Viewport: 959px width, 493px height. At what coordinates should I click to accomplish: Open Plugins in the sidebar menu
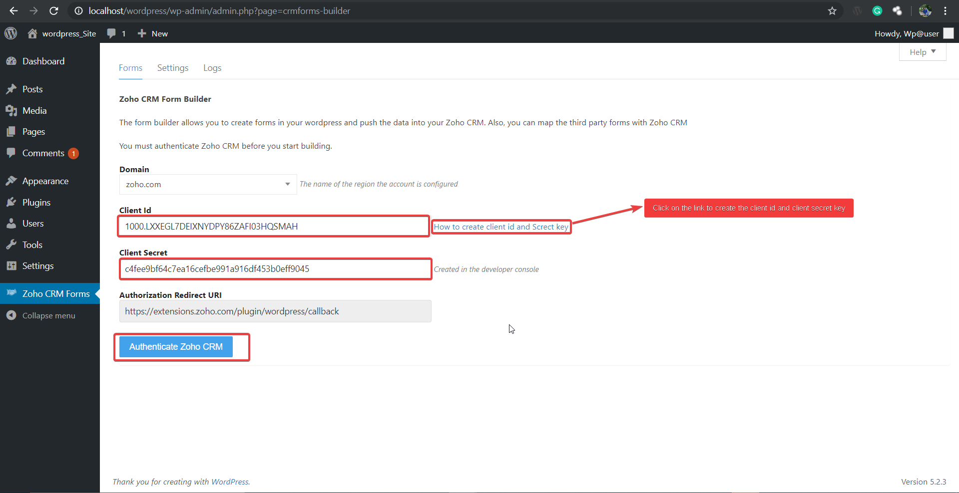click(x=36, y=203)
